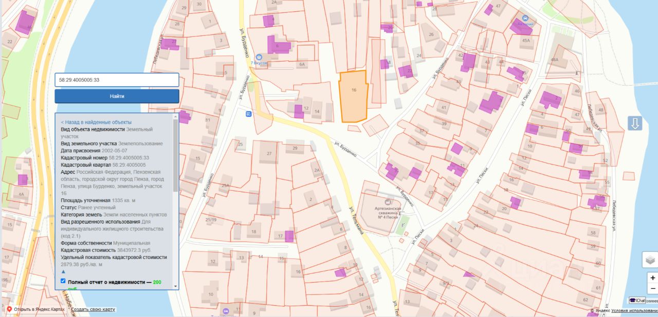Click building label 48А
Image resolution: width=658 pixels, height=317 pixels.
pyautogui.click(x=554, y=60)
